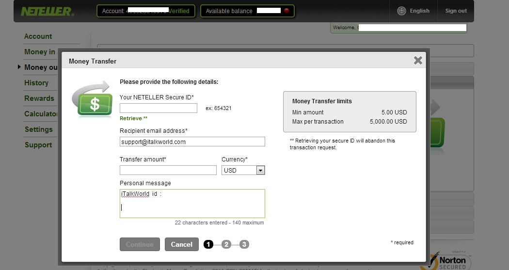Click the NETELLER logo
509x270 pixels.
(47, 11)
